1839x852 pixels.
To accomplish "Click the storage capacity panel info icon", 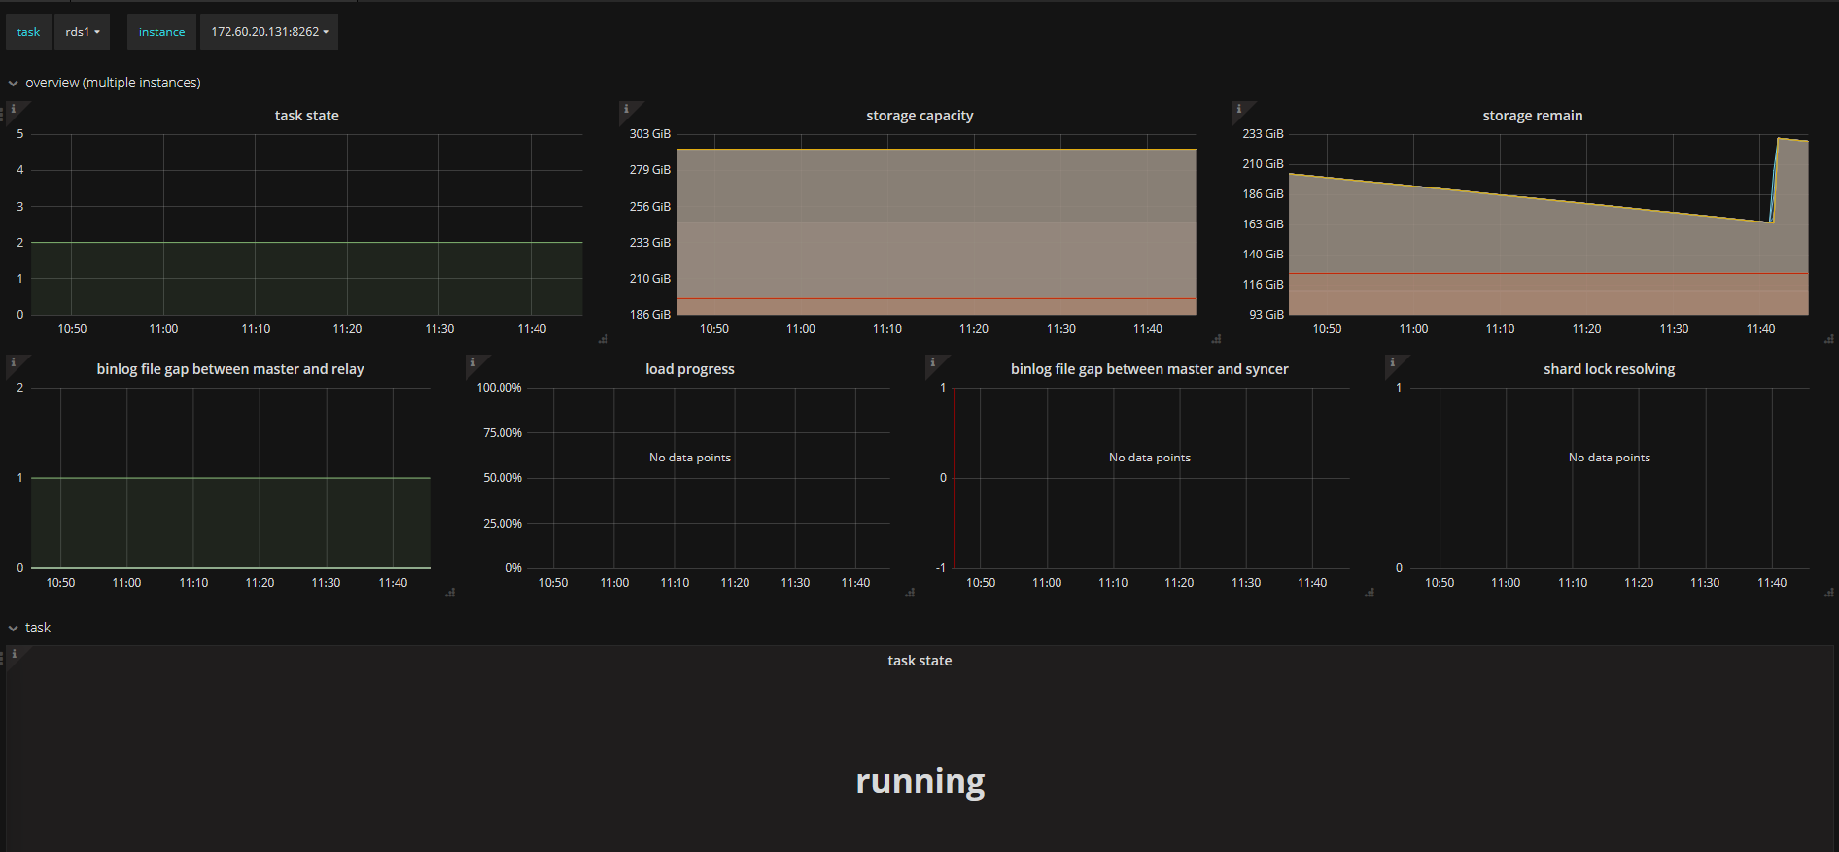I will point(626,109).
